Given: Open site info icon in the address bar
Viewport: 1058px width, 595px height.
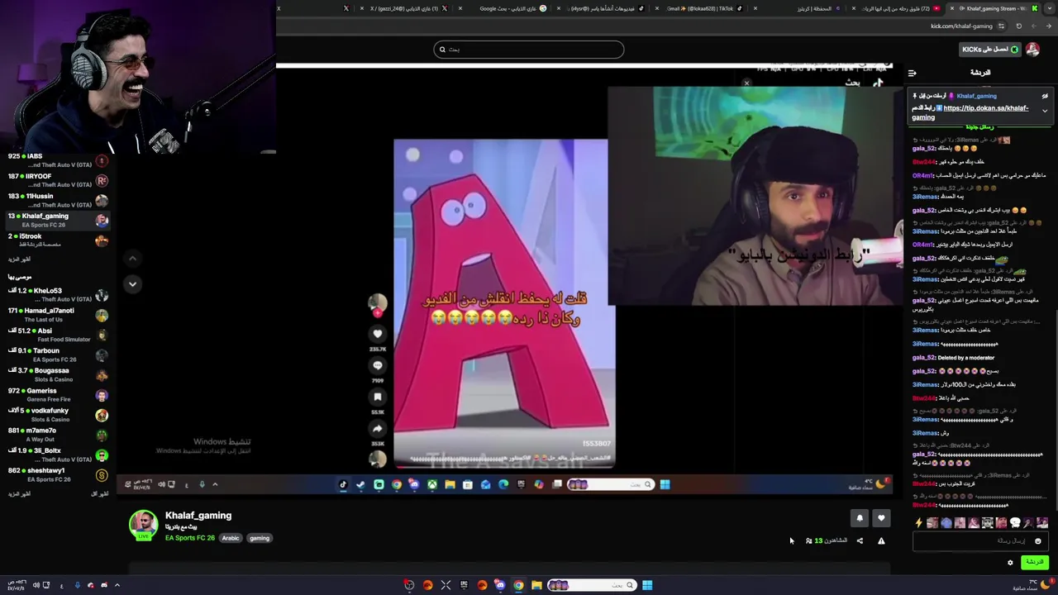Looking at the screenshot, I should point(1001,26).
